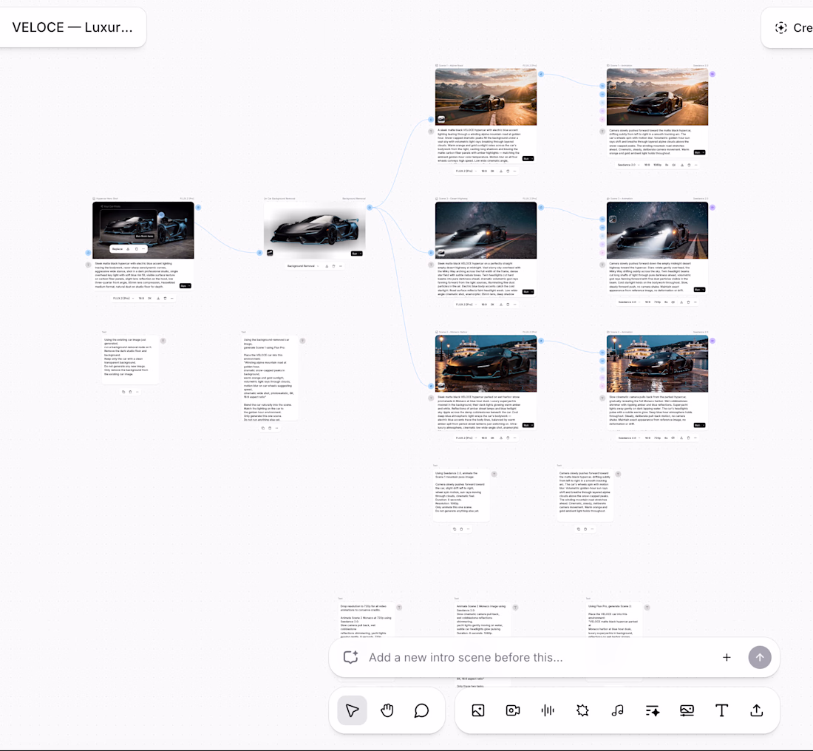
Task: Download the Hero Shot node output
Action: click(158, 298)
